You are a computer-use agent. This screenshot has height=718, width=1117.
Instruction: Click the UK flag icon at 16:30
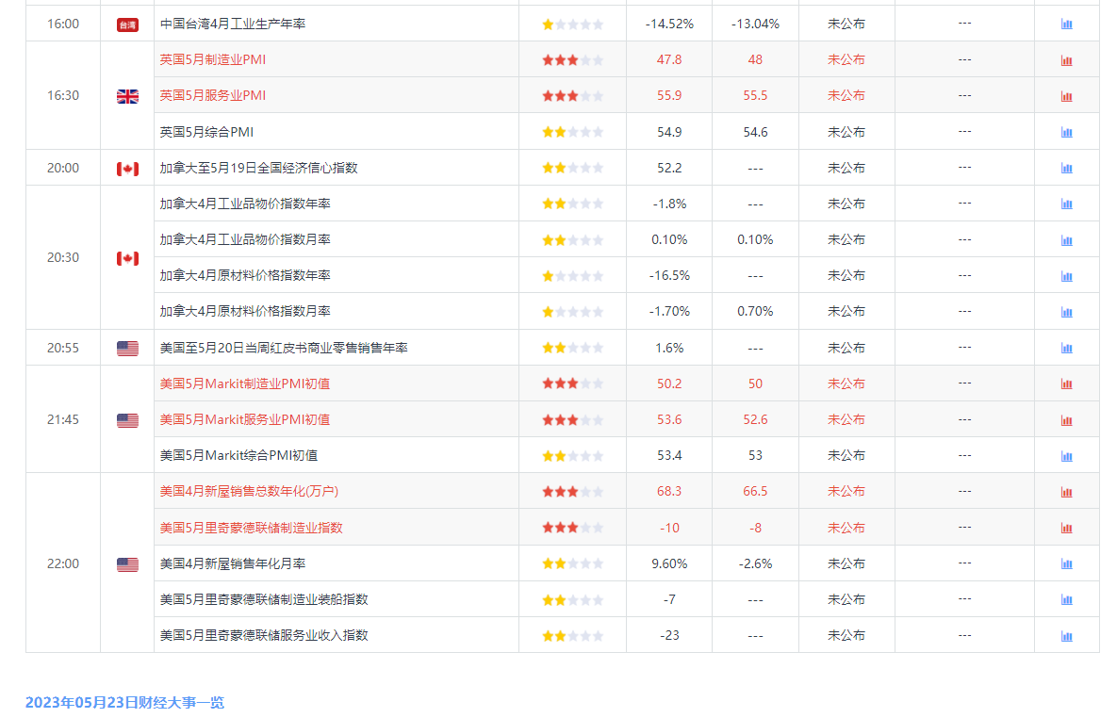pos(127,96)
